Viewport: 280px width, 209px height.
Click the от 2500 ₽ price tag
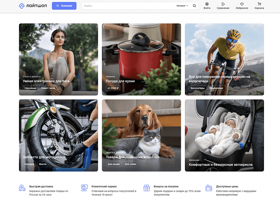coord(113,88)
